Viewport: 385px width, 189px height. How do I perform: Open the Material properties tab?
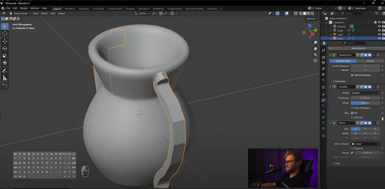(x=323, y=129)
